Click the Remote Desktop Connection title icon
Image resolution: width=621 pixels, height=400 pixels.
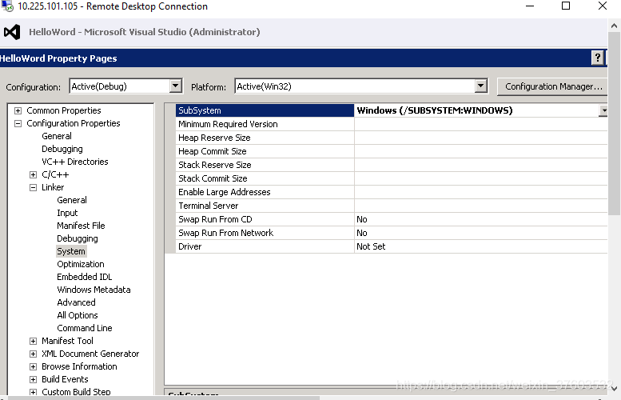coord(7,6)
